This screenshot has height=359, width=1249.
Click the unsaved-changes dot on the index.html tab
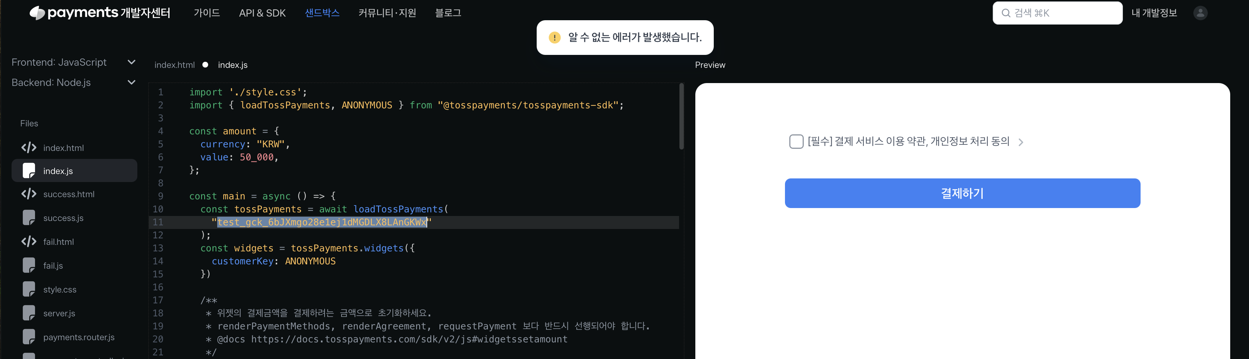206,64
